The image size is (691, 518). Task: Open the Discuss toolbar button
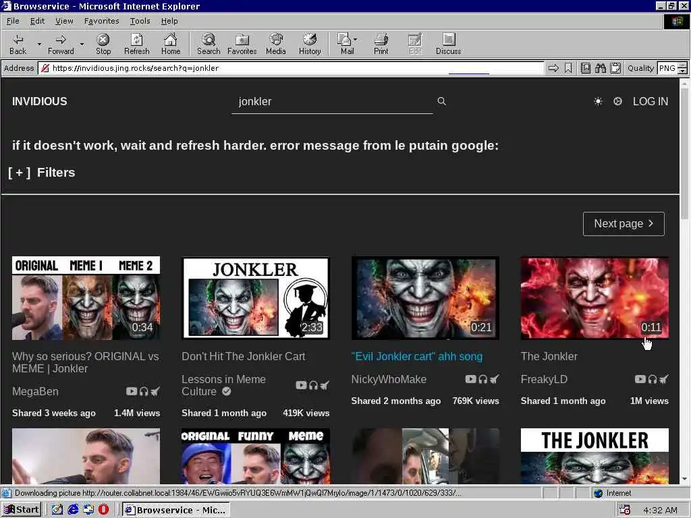[448, 44]
